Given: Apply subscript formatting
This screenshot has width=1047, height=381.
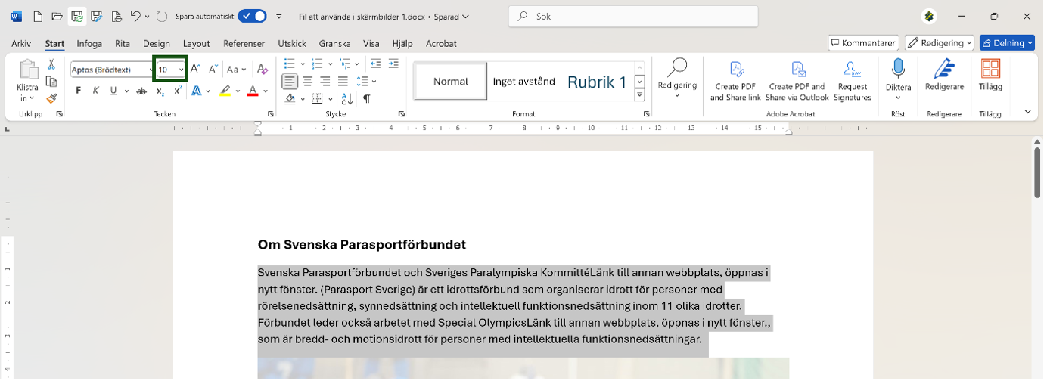Looking at the screenshot, I should (x=160, y=91).
